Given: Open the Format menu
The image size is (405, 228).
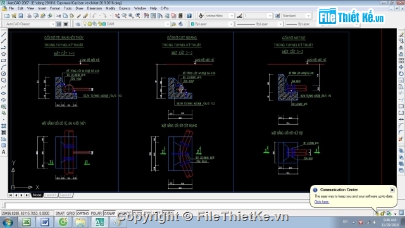Looking at the screenshot, I should point(54,8).
